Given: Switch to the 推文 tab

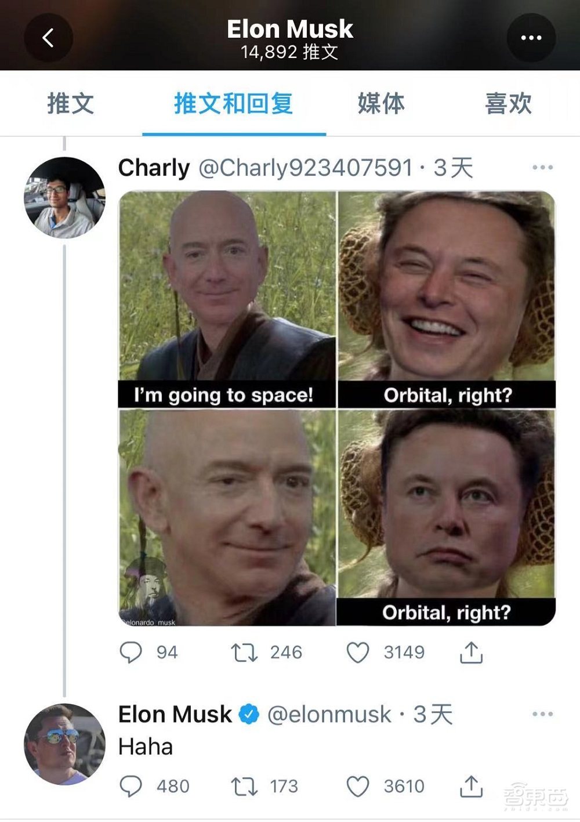Looking at the screenshot, I should click(x=70, y=104).
